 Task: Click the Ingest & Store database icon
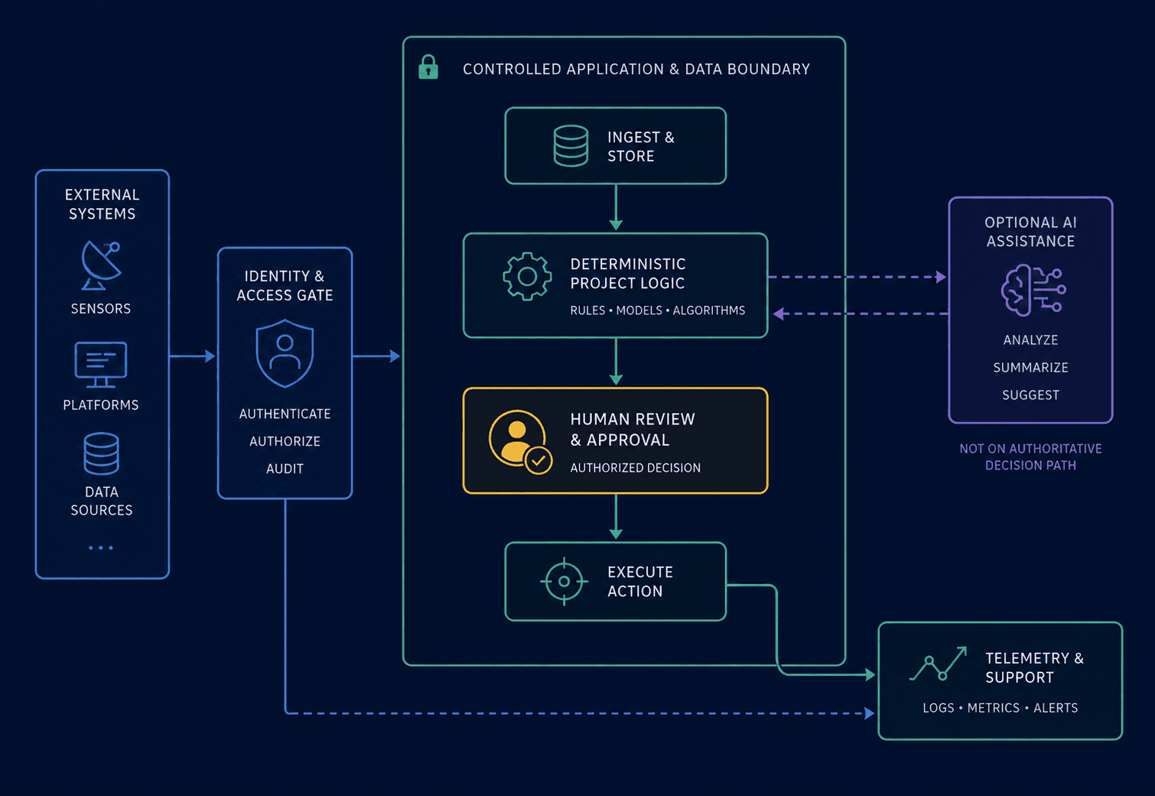pyautogui.click(x=571, y=146)
